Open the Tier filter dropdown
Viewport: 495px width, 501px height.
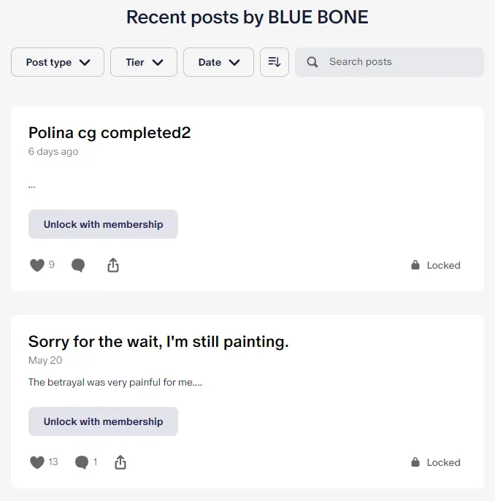pyautogui.click(x=144, y=62)
